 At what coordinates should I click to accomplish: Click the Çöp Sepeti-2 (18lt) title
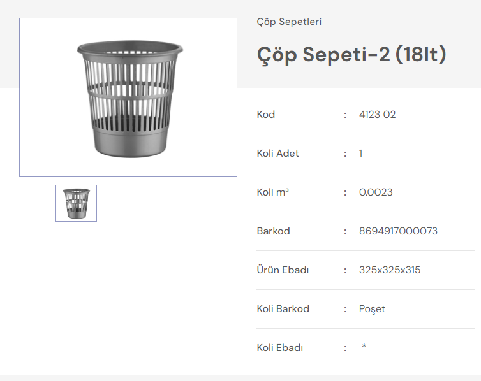(352, 54)
